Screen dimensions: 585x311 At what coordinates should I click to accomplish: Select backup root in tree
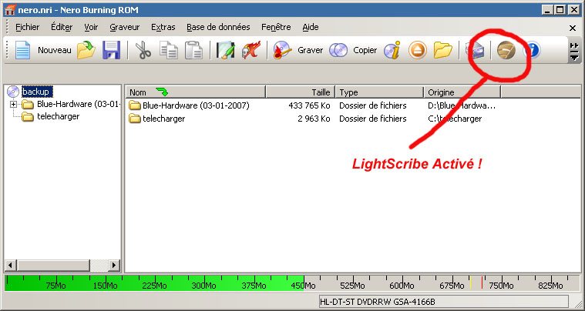click(x=37, y=92)
